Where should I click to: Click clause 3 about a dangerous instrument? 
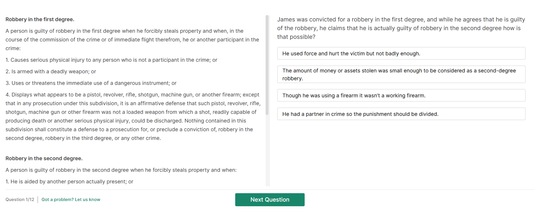click(91, 83)
